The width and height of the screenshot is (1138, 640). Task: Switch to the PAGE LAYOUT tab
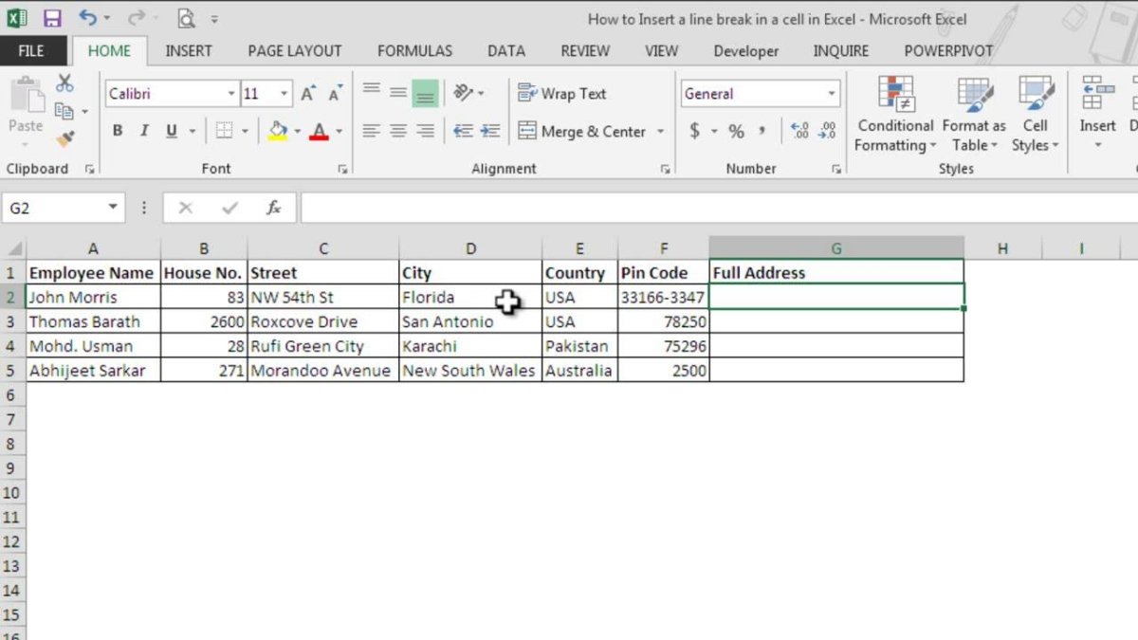[295, 51]
